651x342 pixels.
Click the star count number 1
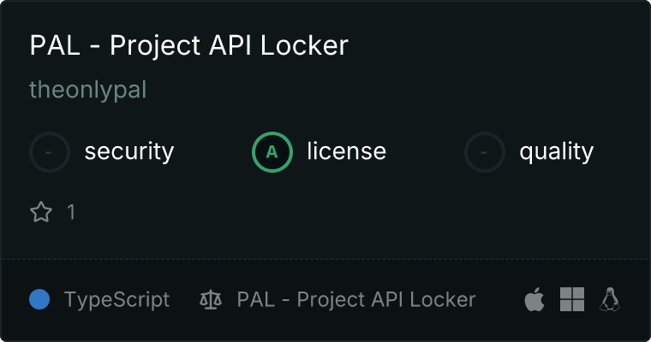click(71, 212)
